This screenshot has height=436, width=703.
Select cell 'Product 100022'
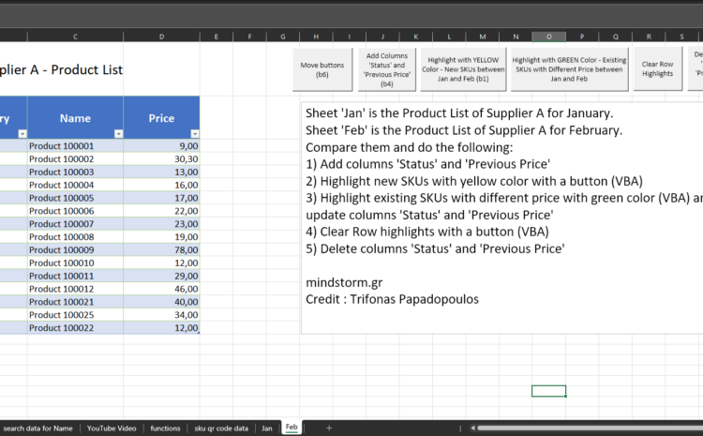coord(75,328)
